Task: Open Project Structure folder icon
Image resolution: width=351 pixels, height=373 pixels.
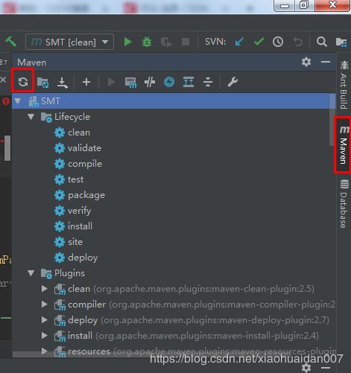Action: (341, 42)
